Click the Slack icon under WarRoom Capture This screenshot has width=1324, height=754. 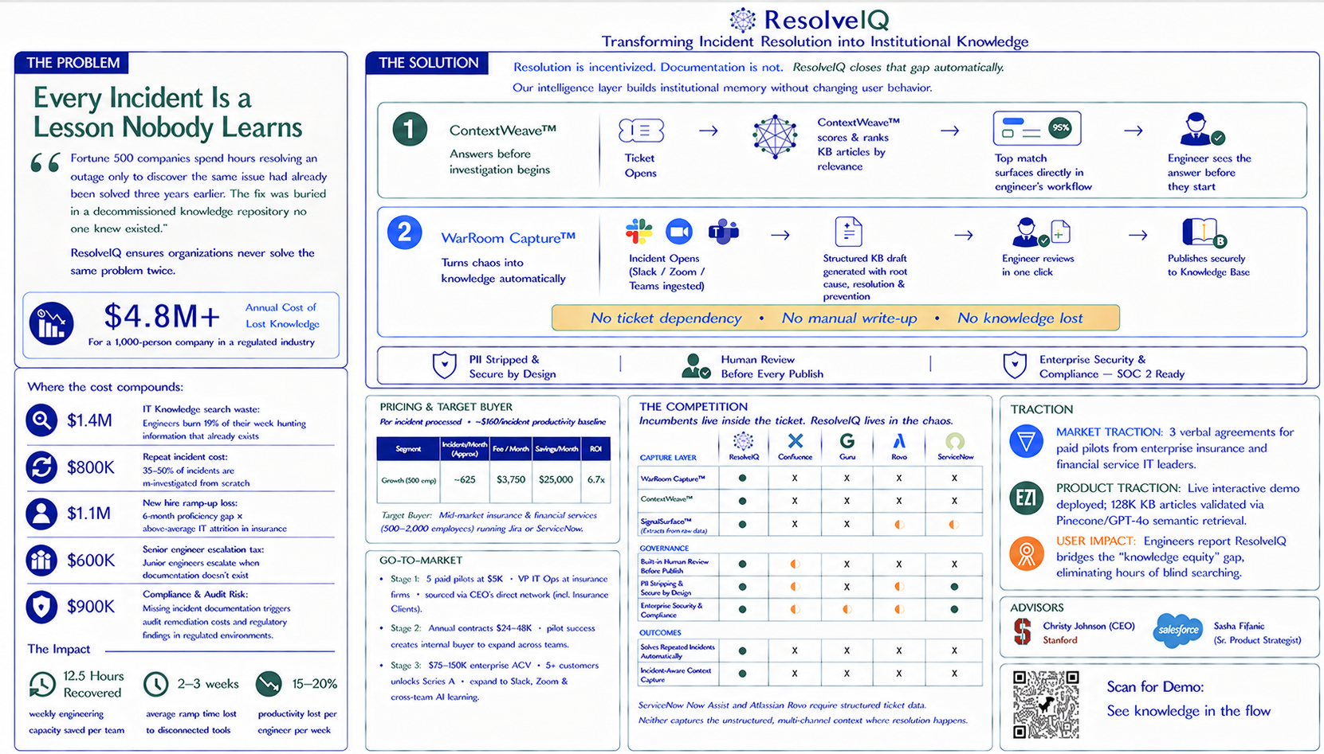click(x=638, y=232)
